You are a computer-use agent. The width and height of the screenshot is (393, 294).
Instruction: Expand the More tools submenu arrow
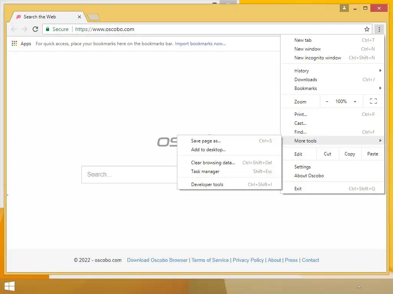pyautogui.click(x=380, y=140)
